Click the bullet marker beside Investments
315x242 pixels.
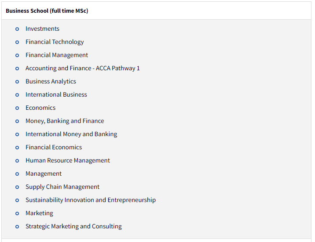(x=17, y=29)
